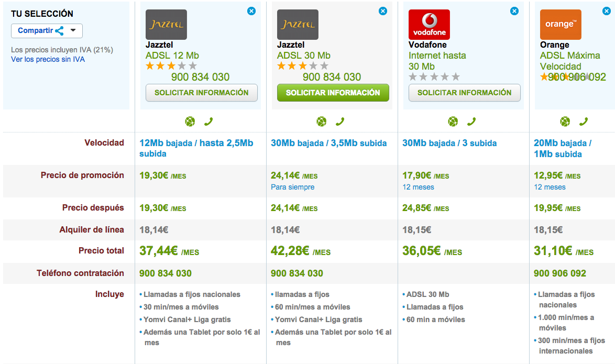The width and height of the screenshot is (615, 364).
Task: Request info for Jazztel ADSL 12 Mb
Action: [202, 93]
